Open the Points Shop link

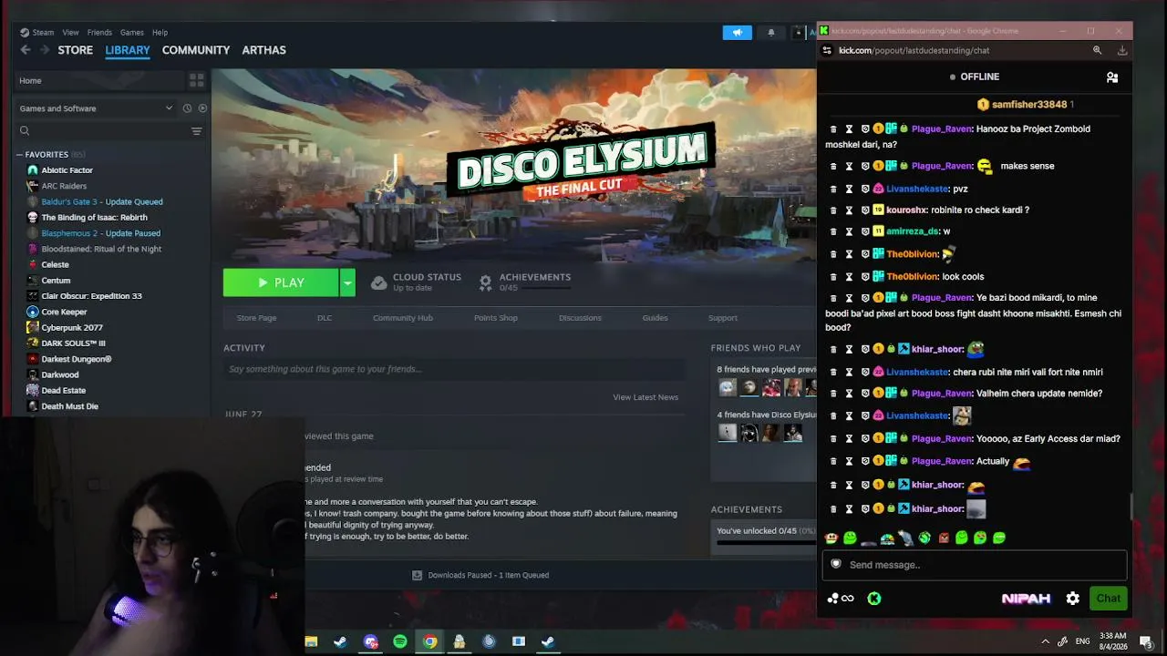tap(496, 318)
